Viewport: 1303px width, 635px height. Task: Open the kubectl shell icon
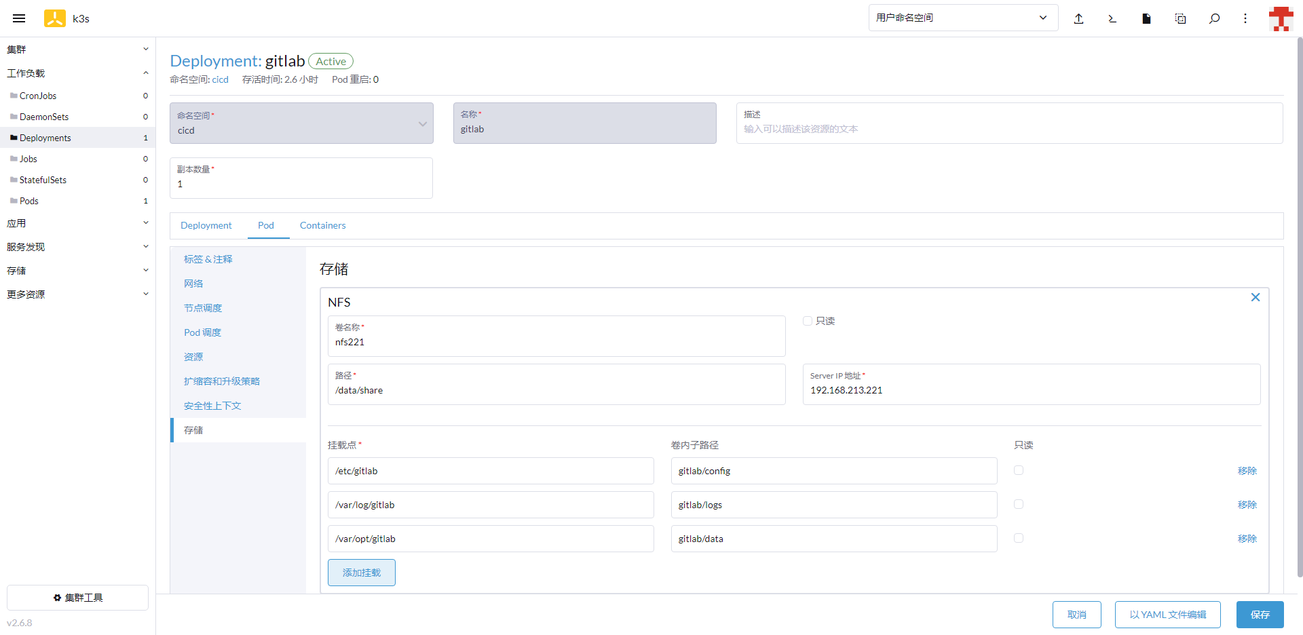click(x=1112, y=18)
